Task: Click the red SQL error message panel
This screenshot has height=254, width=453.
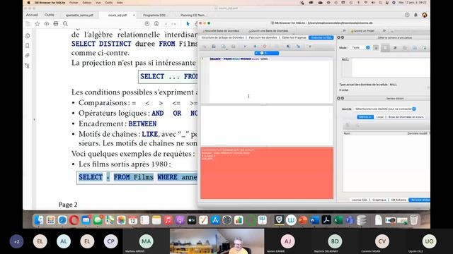Action: point(267,173)
